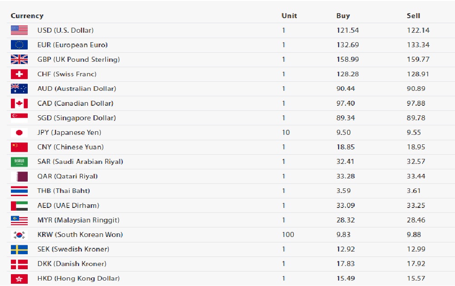The image size is (455, 286).
Task: Select the Canadian flag icon
Action: point(19,103)
